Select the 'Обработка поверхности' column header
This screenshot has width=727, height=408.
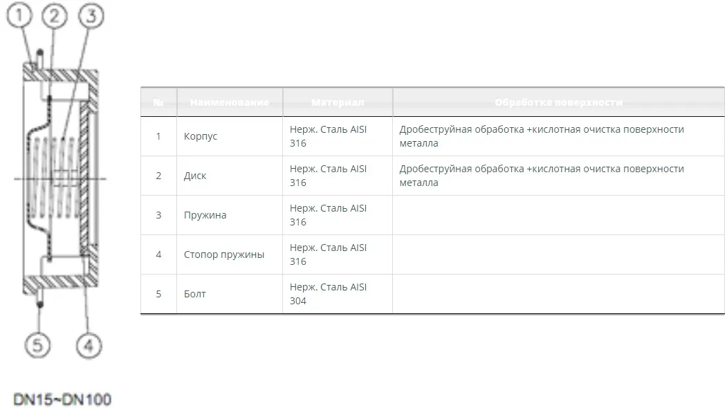(559, 102)
